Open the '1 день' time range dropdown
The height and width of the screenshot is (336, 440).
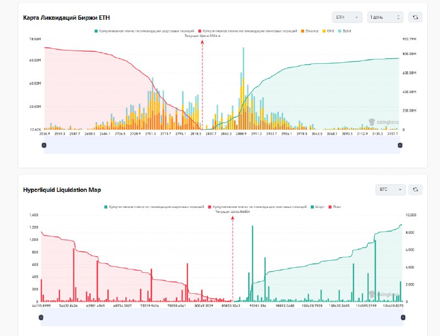tap(385, 18)
